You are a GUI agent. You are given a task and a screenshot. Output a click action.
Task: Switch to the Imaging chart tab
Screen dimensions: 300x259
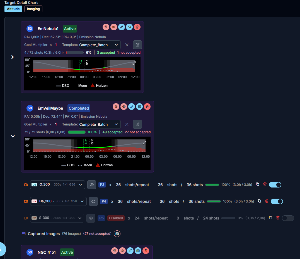[x=33, y=9]
